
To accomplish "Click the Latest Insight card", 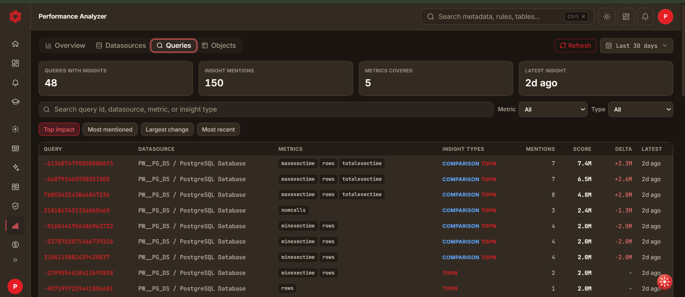I will coord(596,78).
